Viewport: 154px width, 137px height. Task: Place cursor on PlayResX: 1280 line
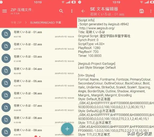89,48
